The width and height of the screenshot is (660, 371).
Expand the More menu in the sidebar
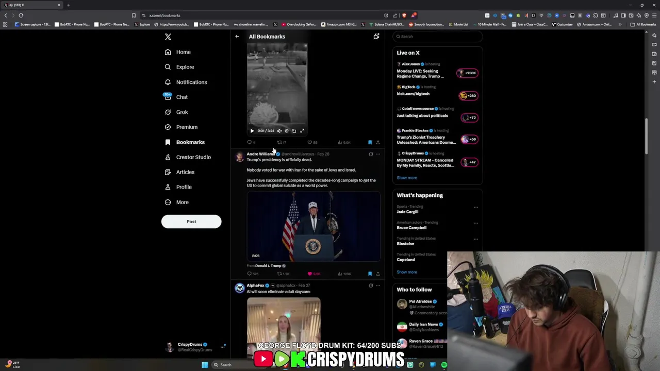pos(176,202)
